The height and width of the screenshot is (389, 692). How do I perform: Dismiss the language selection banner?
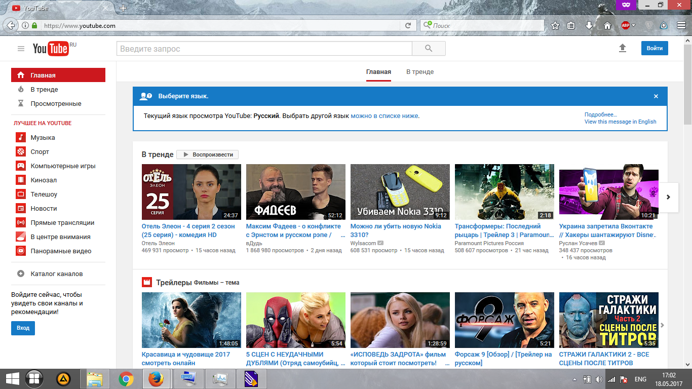[x=656, y=96]
